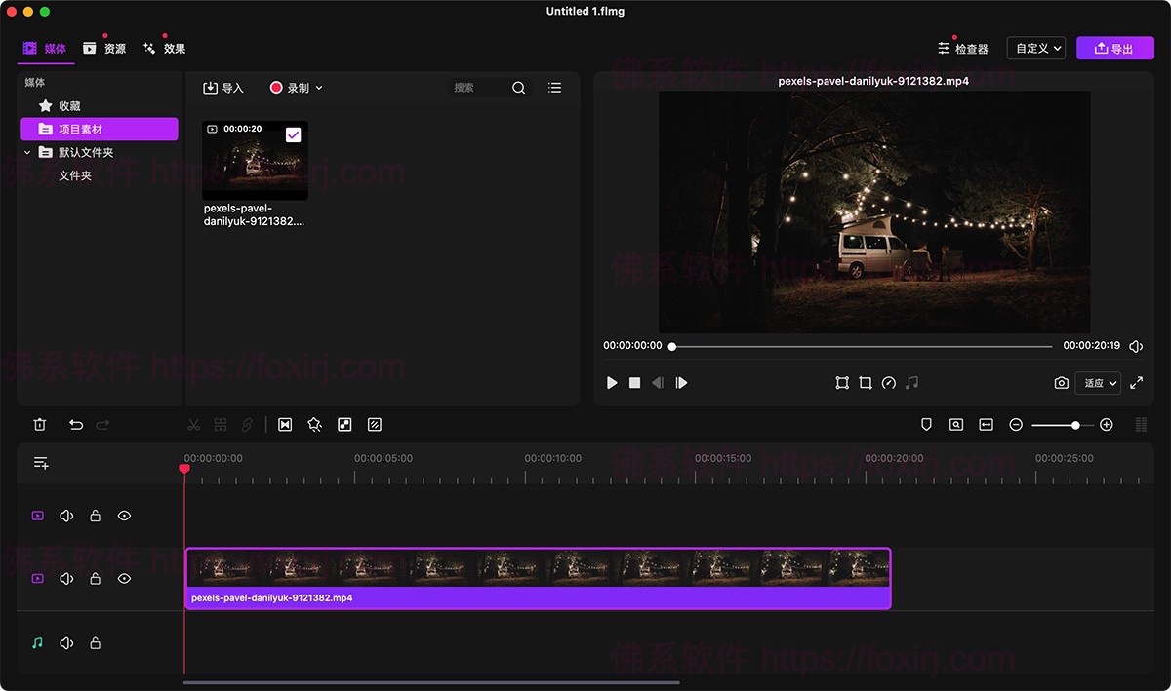The height and width of the screenshot is (691, 1171).
Task: Click the 导入 import button
Action: (x=223, y=88)
